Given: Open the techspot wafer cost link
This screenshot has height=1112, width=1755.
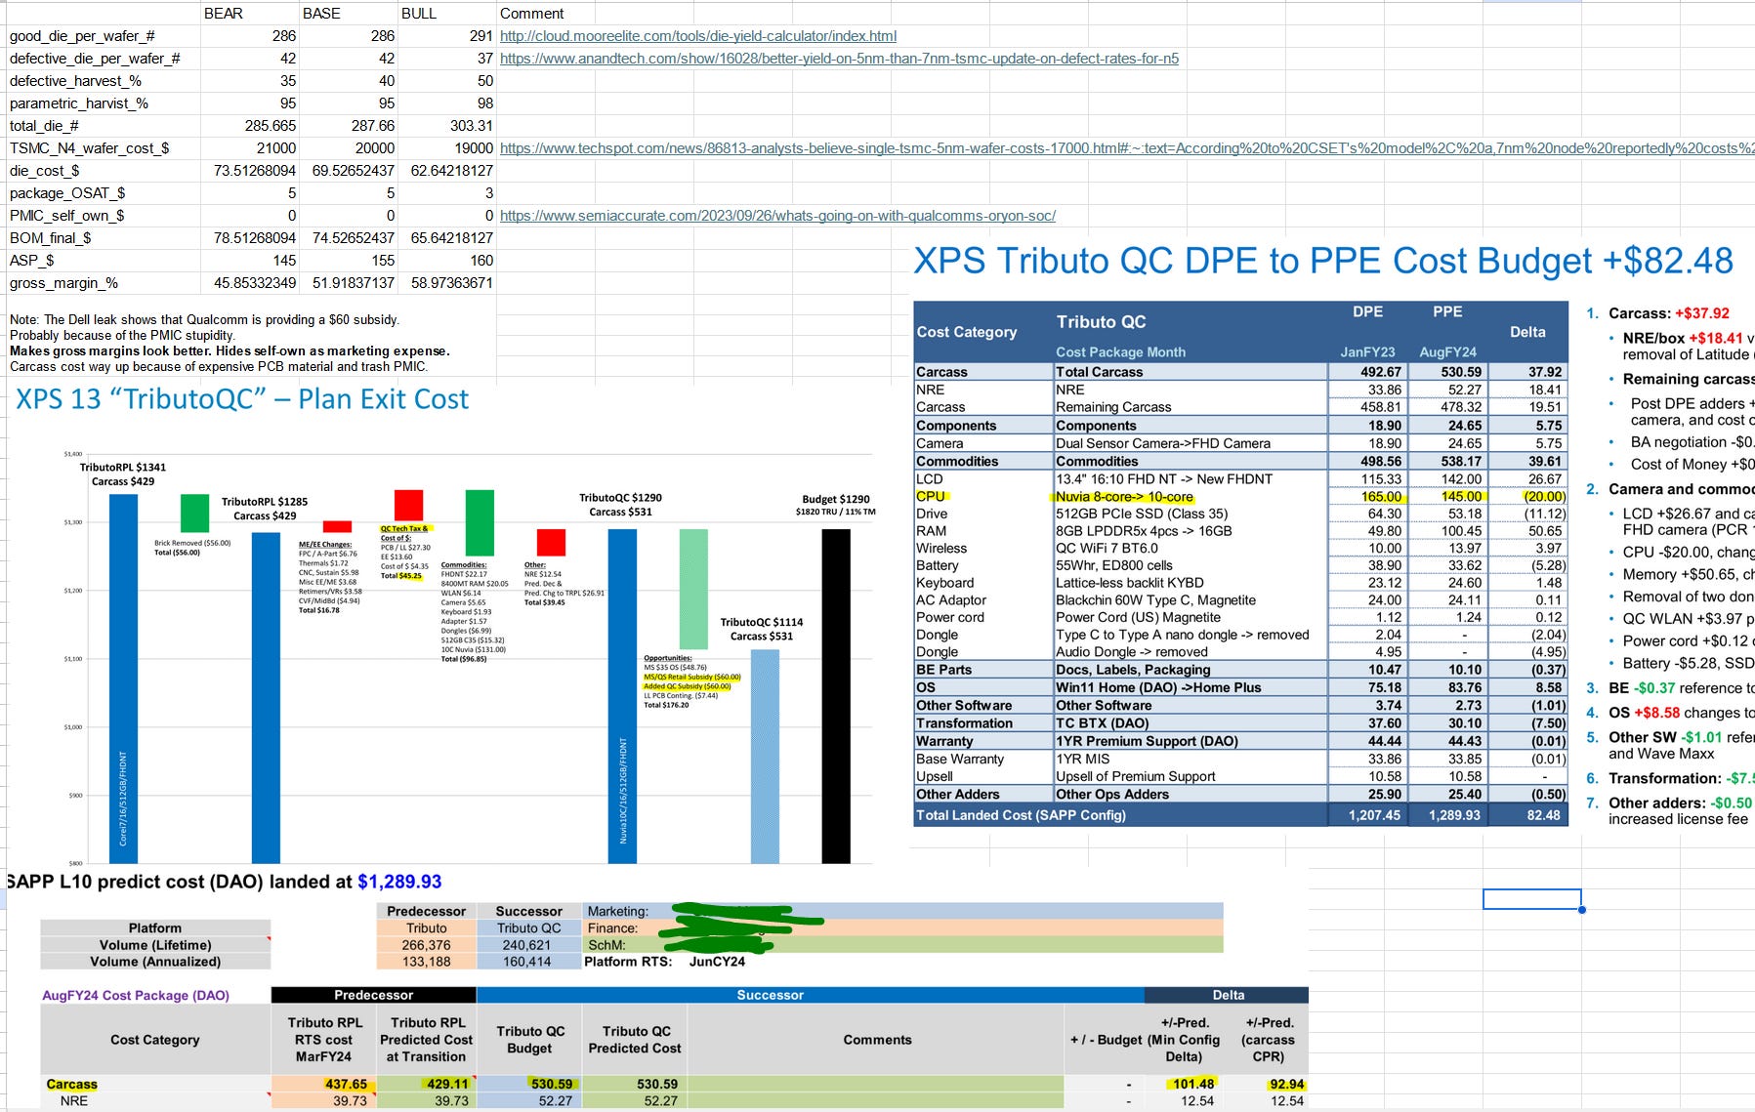Looking at the screenshot, I should (1127, 148).
